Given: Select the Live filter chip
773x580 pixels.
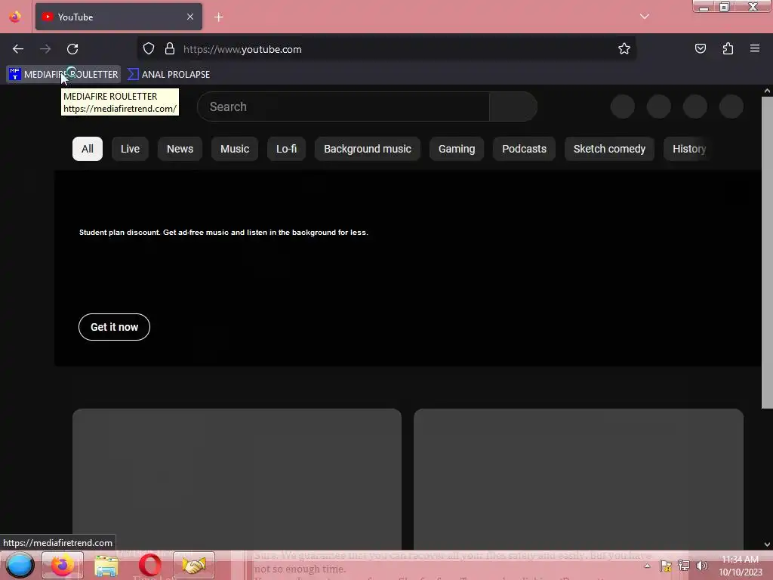Looking at the screenshot, I should [x=130, y=149].
